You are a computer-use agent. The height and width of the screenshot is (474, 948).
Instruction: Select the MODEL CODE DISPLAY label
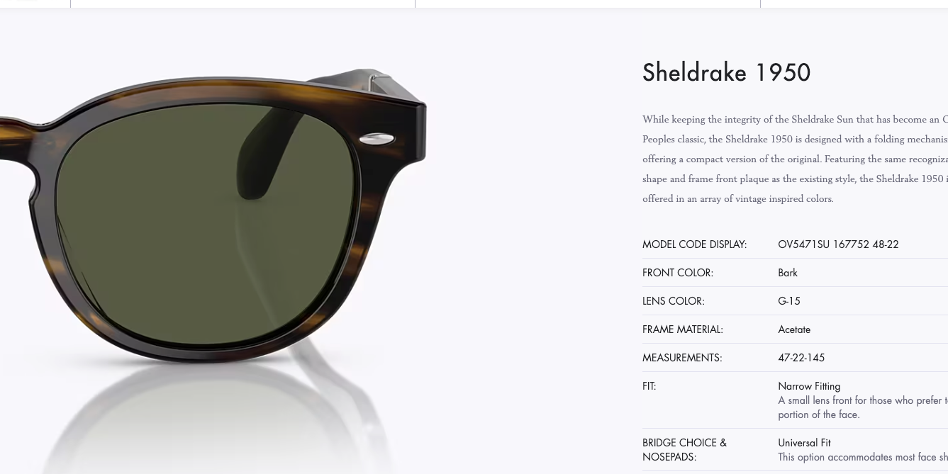coord(694,244)
